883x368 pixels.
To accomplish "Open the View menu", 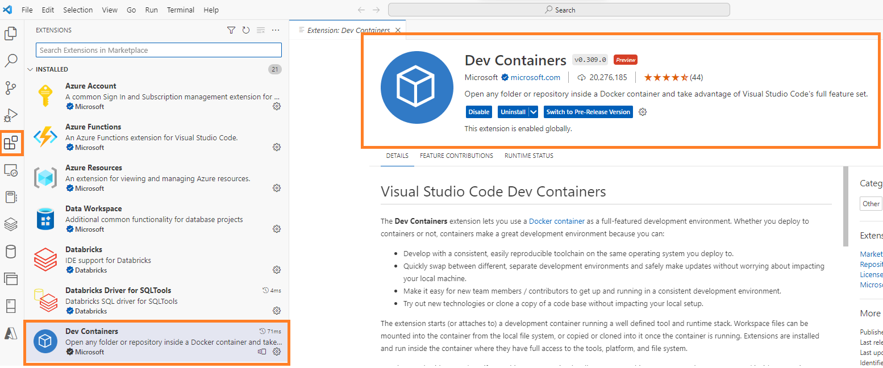I will (x=110, y=10).
